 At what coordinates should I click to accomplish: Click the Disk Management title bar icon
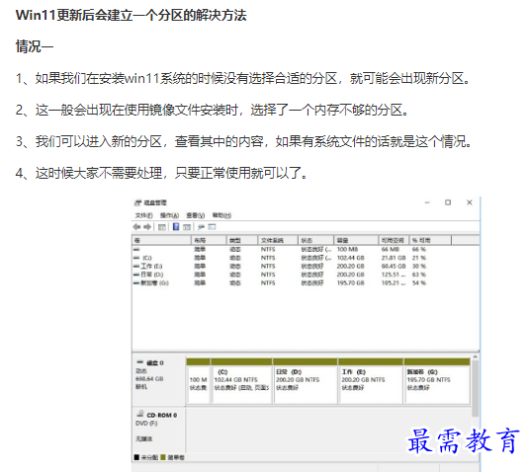137,202
